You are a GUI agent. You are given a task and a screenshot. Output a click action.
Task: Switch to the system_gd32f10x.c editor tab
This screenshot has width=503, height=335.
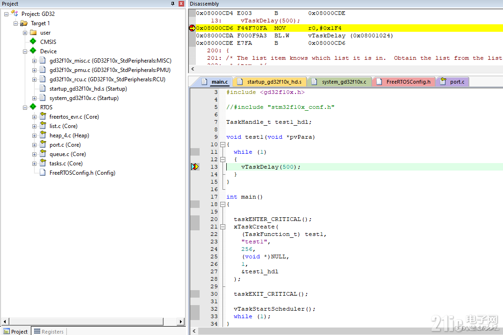click(340, 82)
